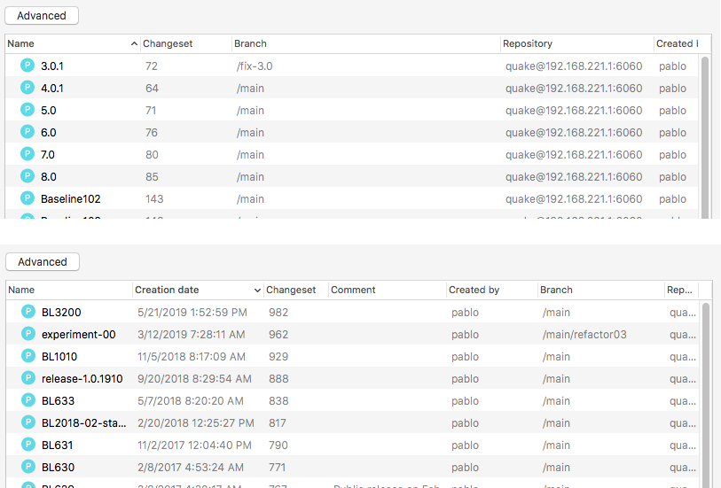This screenshot has width=721, height=488.
Task: Select the BL3200 label name
Action: (x=61, y=312)
